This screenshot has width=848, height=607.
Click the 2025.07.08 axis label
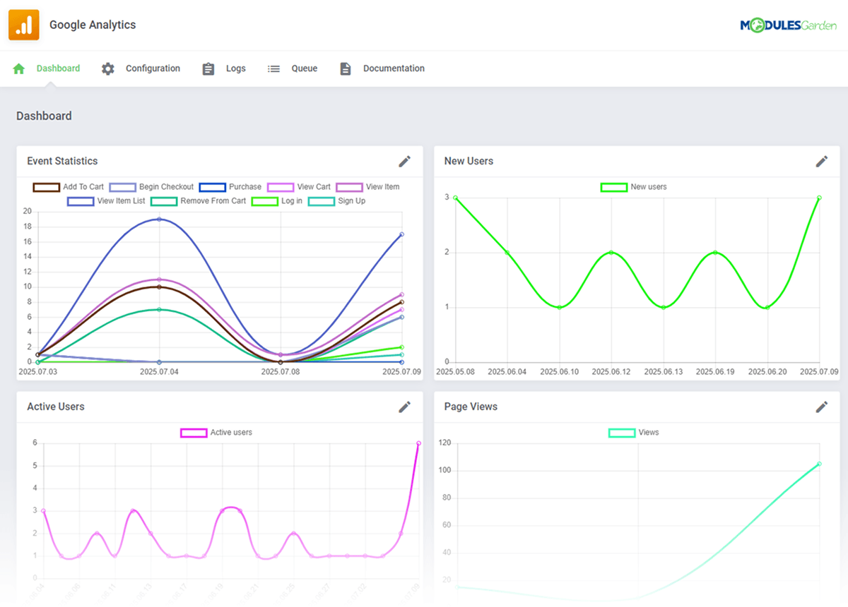pyautogui.click(x=281, y=371)
